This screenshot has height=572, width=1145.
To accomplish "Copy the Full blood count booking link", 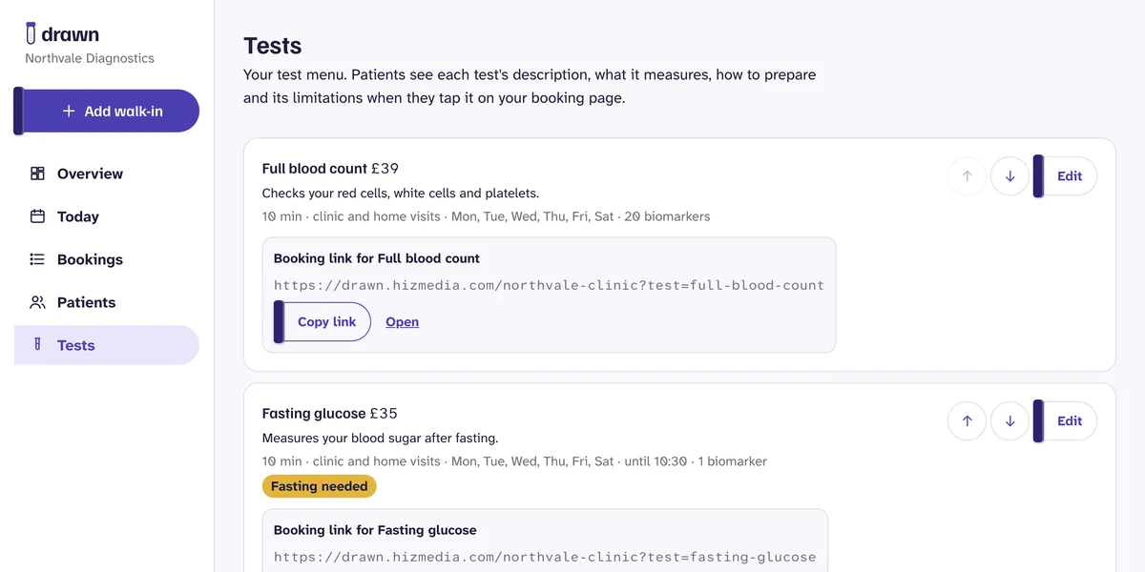I will [x=323, y=322].
